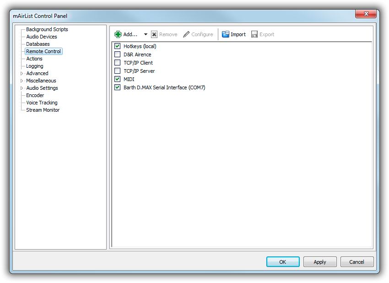Click the Configure pencil icon
Screen dimensions: 389x283
tap(186, 34)
